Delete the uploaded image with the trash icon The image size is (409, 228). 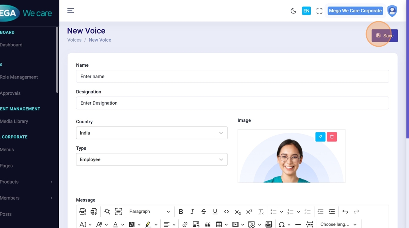tap(332, 137)
